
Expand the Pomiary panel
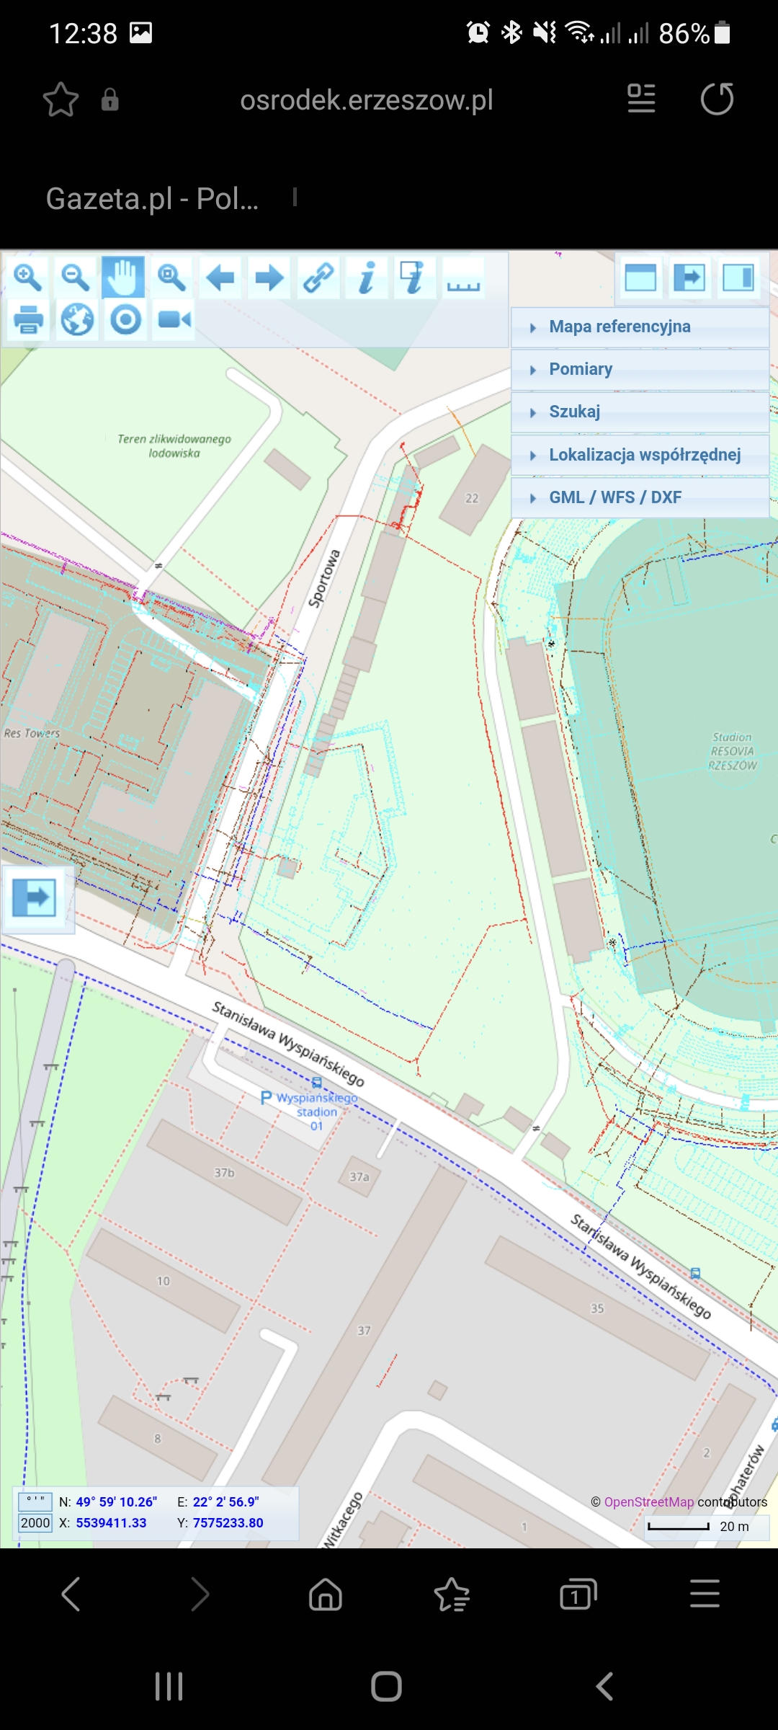coord(581,370)
